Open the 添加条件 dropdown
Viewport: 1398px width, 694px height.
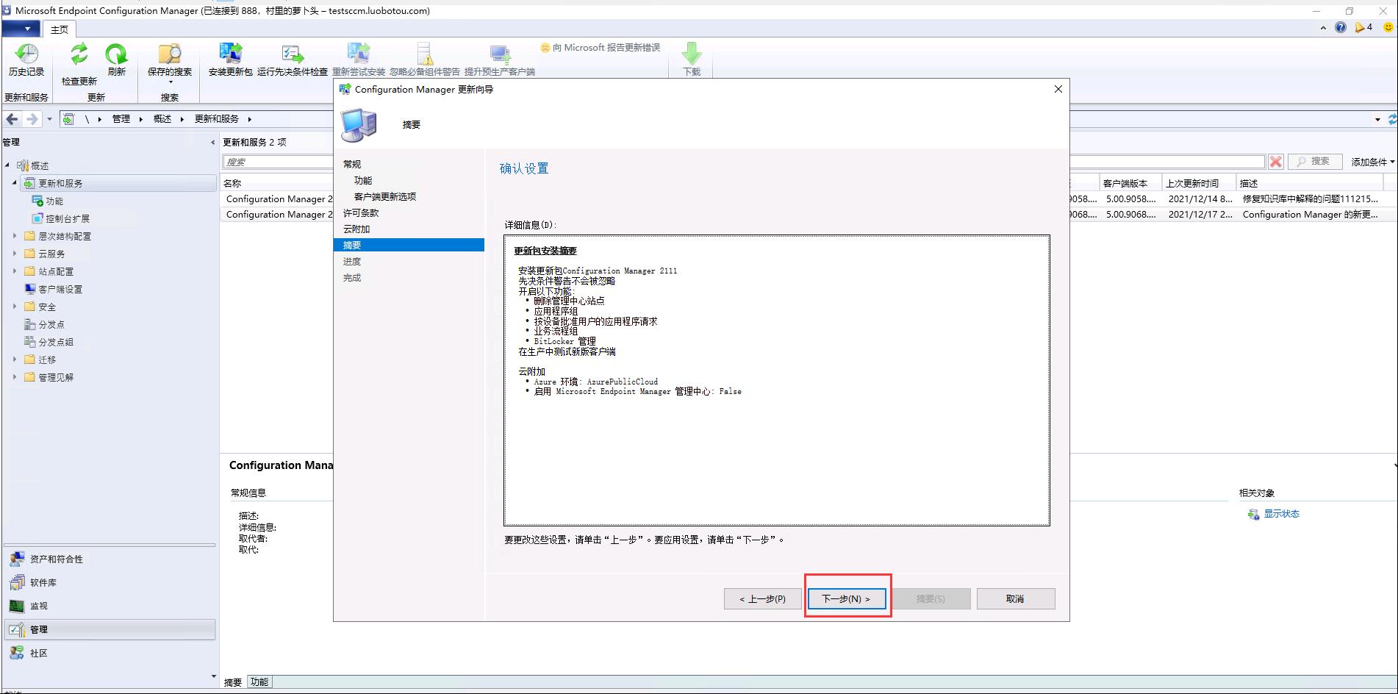(x=1372, y=162)
